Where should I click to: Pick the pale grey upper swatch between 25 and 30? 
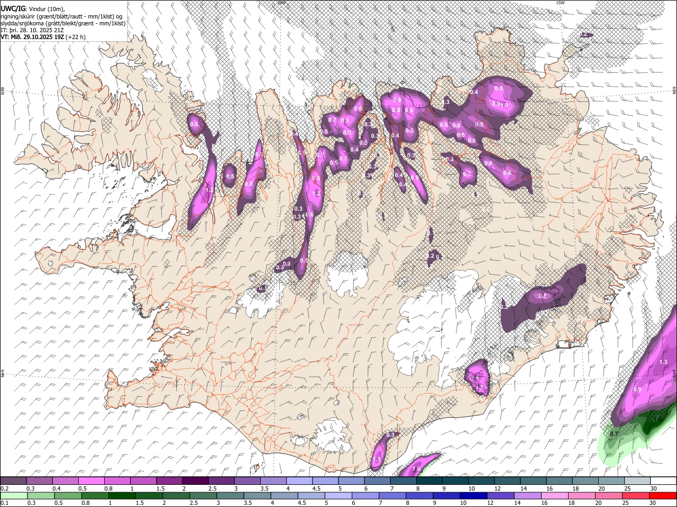(636, 481)
